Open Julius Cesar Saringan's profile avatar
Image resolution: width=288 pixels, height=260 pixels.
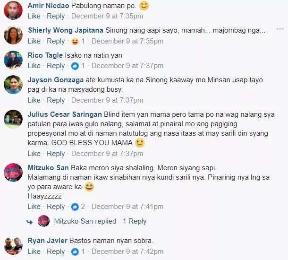13,119
